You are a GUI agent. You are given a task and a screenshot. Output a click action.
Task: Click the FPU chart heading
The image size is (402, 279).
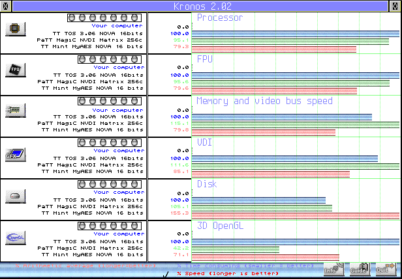tap(205, 59)
